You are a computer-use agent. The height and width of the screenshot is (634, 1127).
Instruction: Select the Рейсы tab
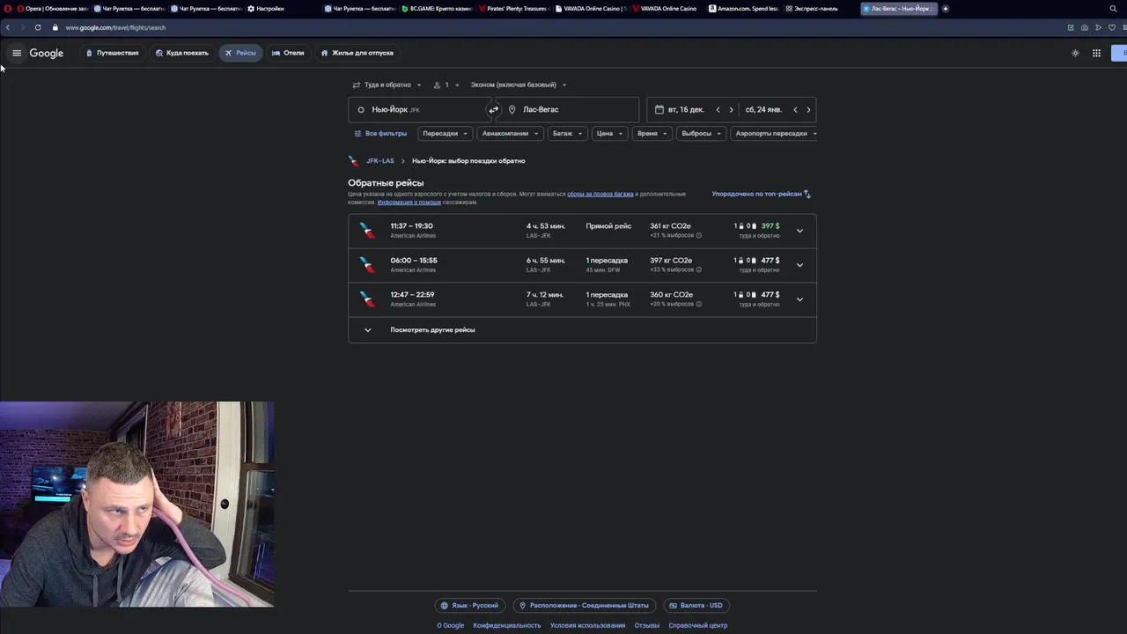pos(240,53)
